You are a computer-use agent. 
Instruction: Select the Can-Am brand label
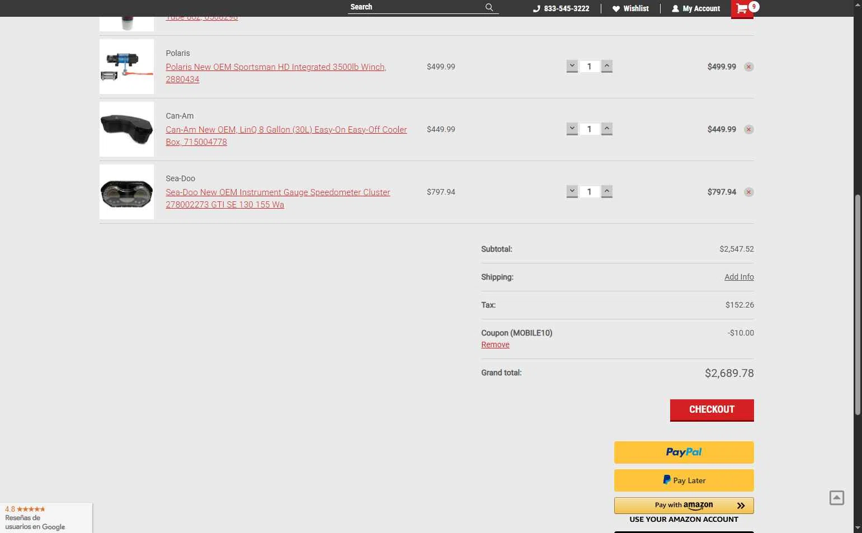click(180, 116)
